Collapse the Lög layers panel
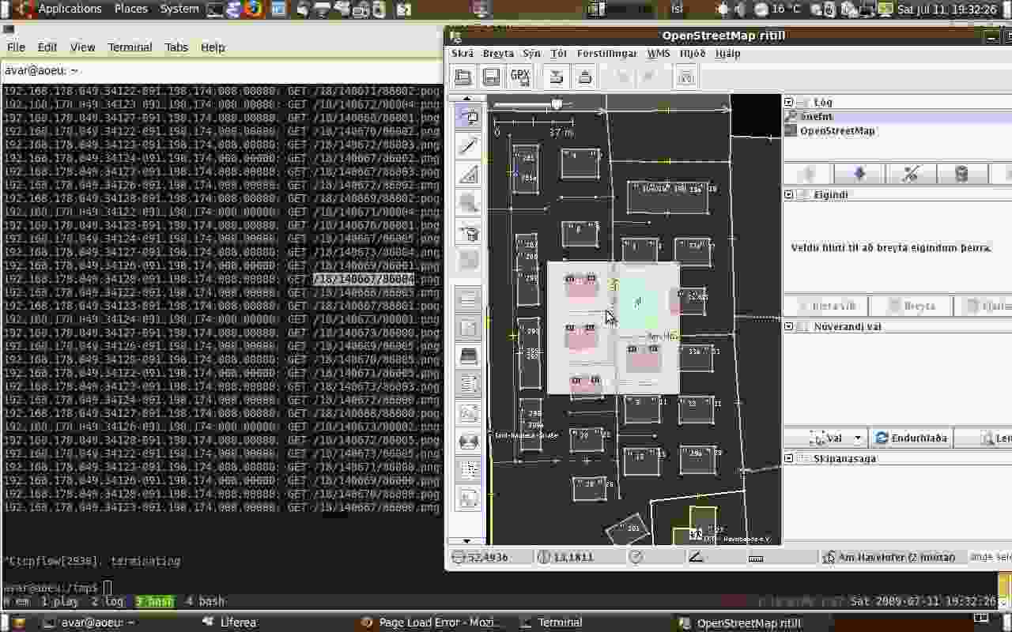Viewport: 1012px width, 632px height. click(x=788, y=102)
